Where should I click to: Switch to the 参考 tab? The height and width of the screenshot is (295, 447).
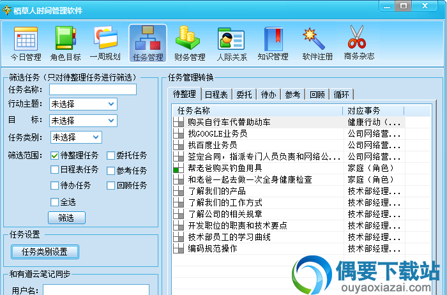tap(292, 95)
